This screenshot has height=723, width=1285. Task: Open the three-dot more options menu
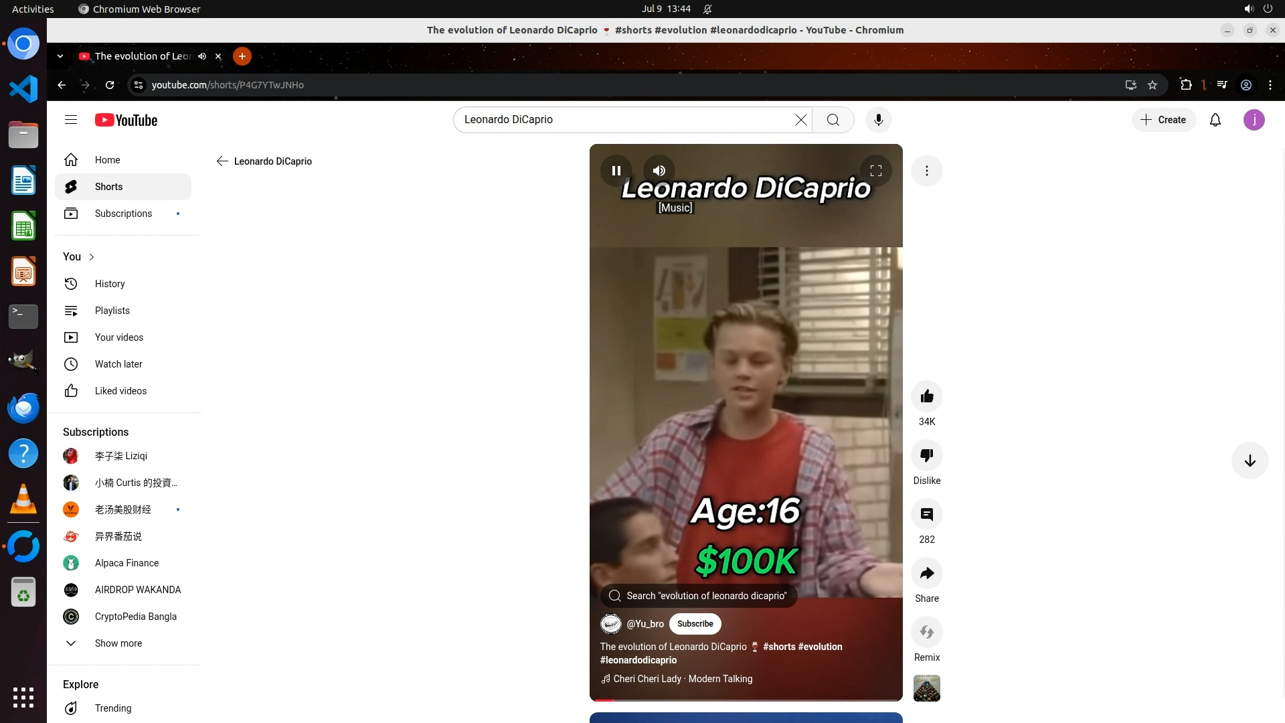[x=927, y=171]
